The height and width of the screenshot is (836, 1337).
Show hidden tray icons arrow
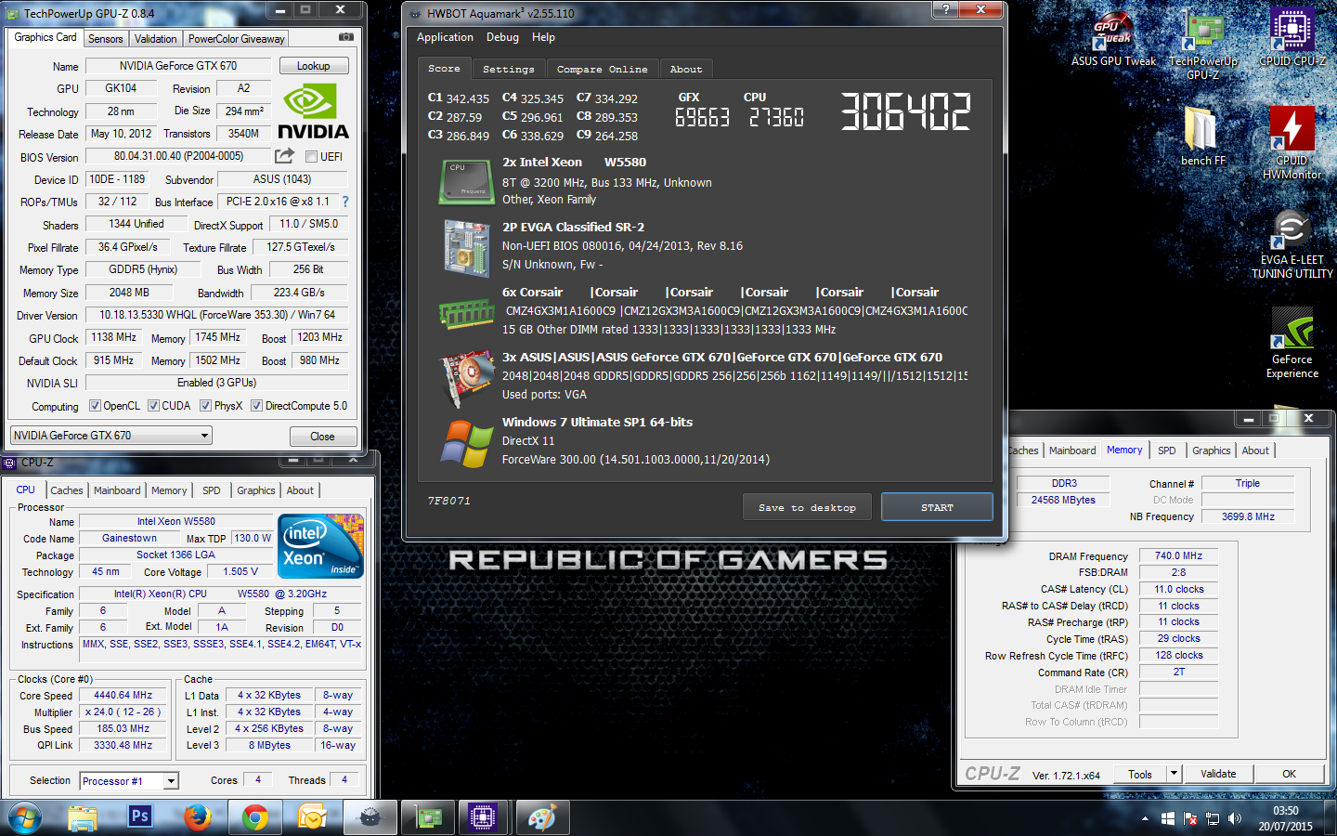(1145, 818)
